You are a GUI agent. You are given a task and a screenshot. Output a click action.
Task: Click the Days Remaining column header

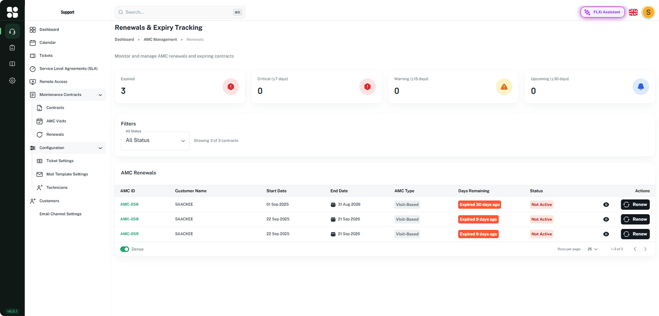tap(474, 191)
